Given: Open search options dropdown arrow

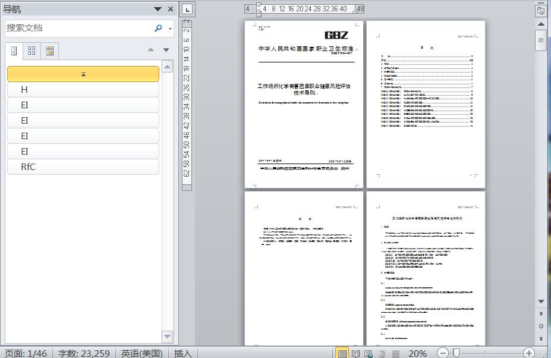Looking at the screenshot, I should point(171,29).
